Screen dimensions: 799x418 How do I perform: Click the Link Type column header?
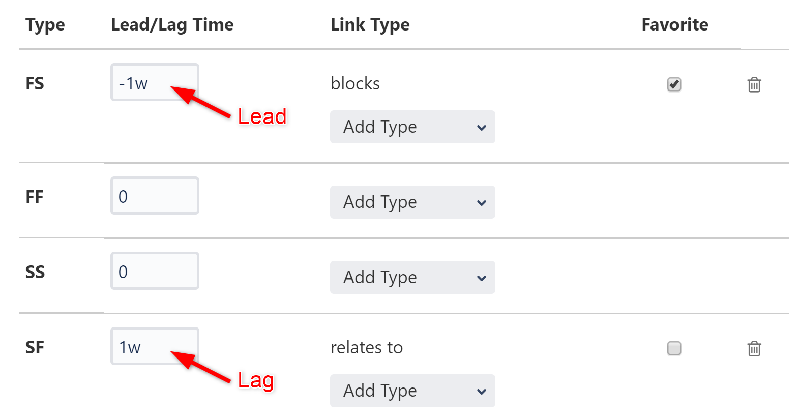click(x=370, y=24)
